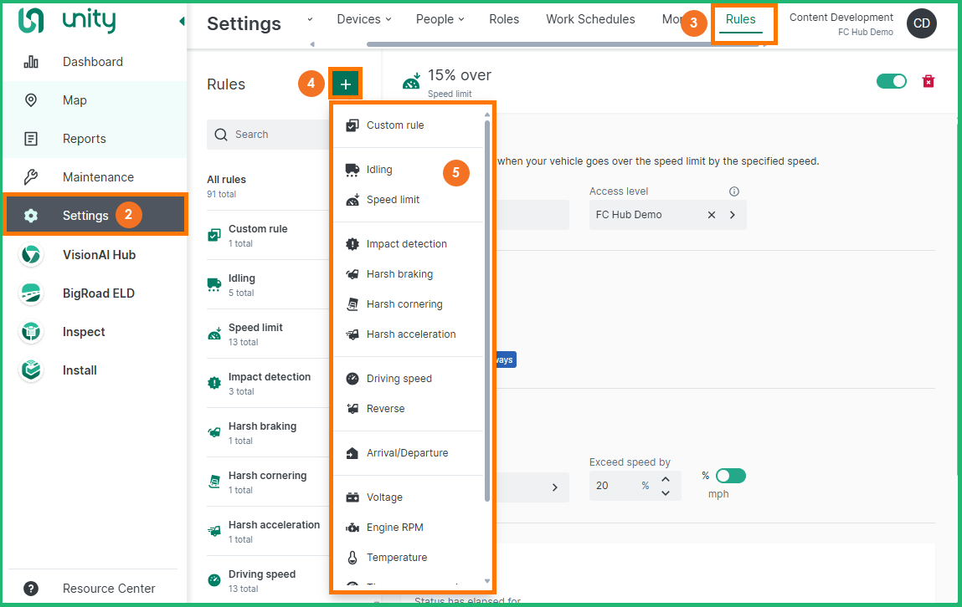Open the CD user profile avatar
The image size is (962, 607).
[921, 23]
